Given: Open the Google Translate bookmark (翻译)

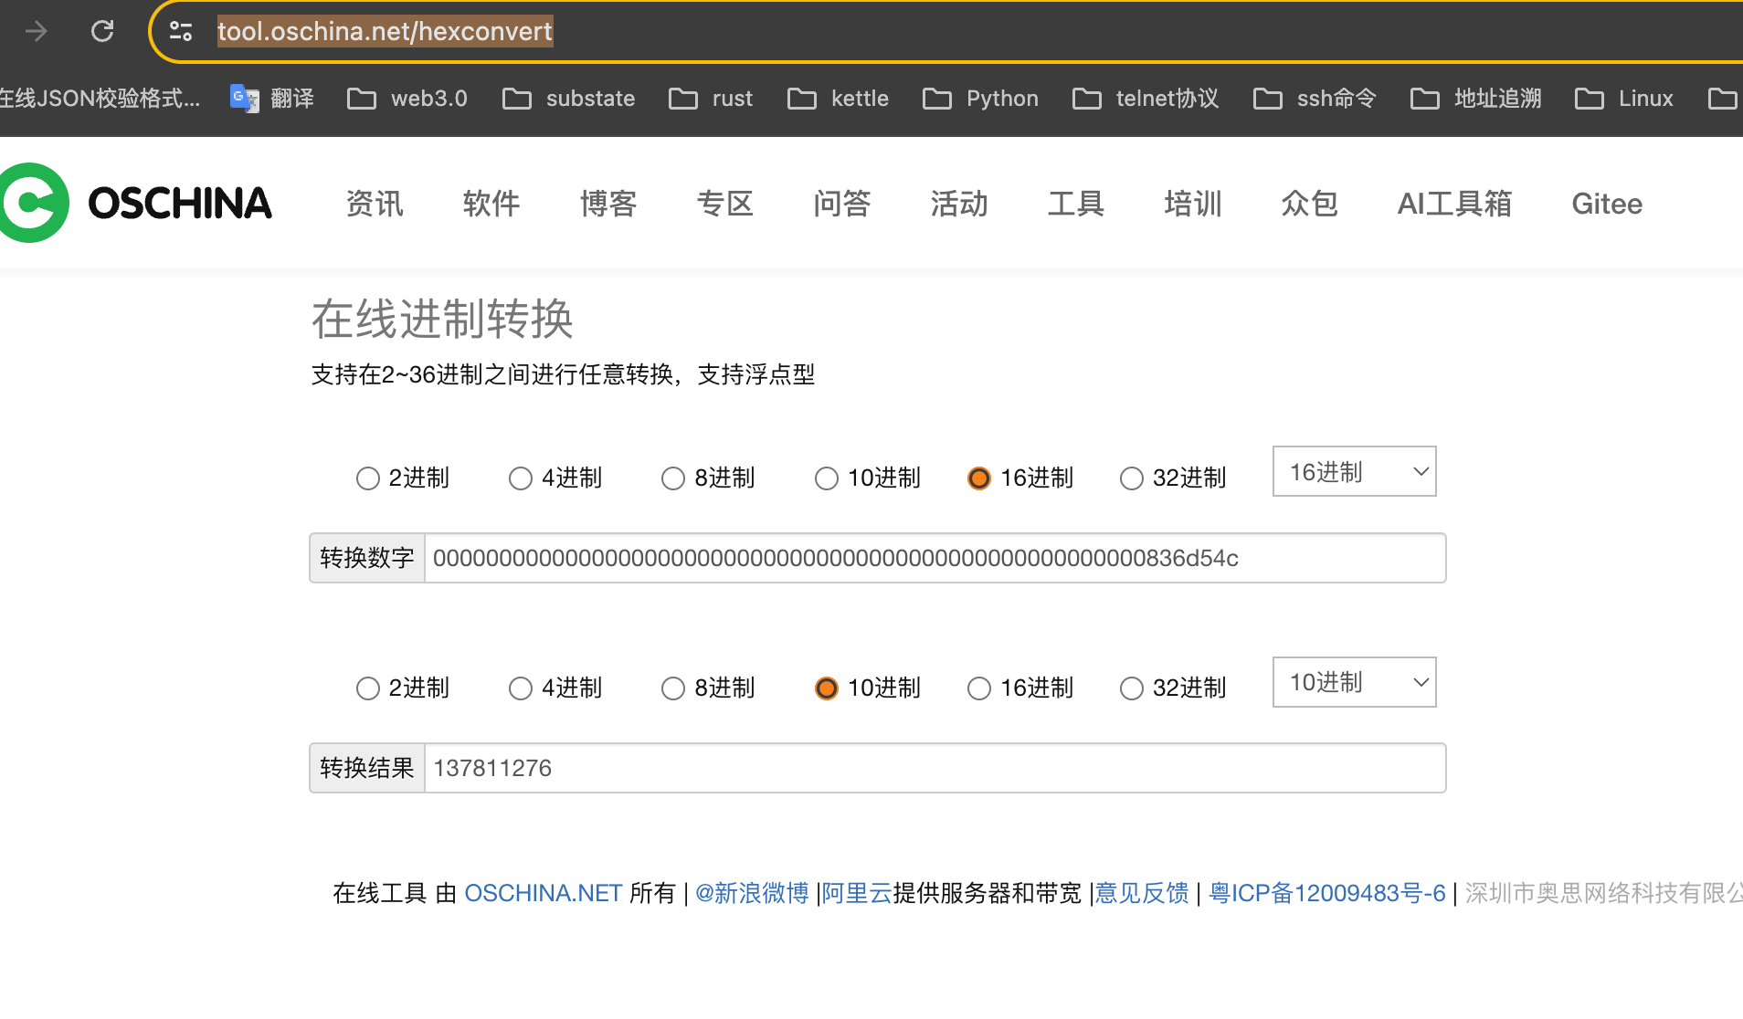Looking at the screenshot, I should pos(272,99).
